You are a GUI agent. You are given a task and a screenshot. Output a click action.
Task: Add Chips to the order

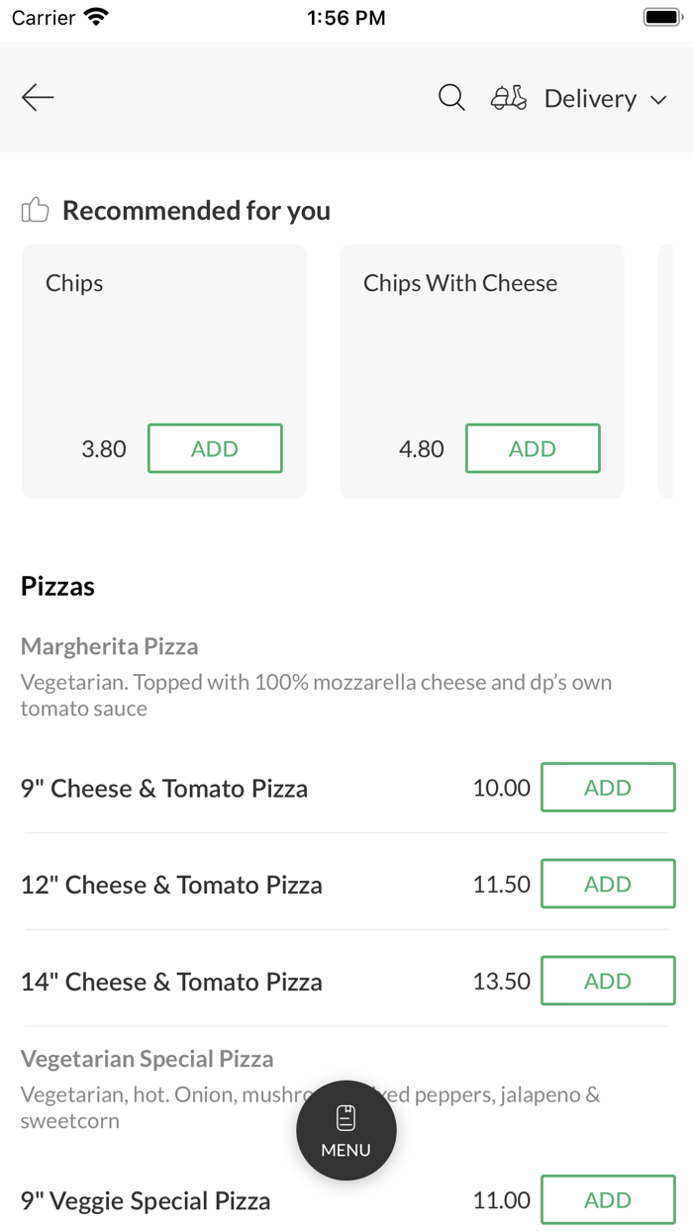(x=215, y=448)
